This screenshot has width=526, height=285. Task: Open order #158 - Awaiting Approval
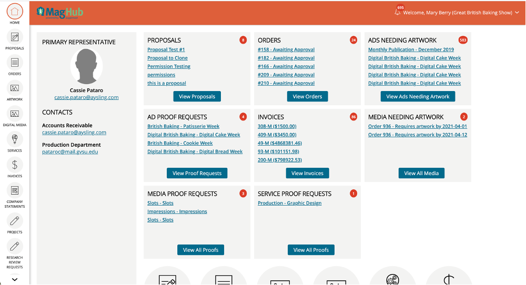(286, 49)
